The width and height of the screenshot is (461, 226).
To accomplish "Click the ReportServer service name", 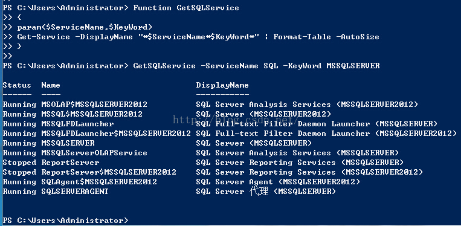I will point(70,163).
